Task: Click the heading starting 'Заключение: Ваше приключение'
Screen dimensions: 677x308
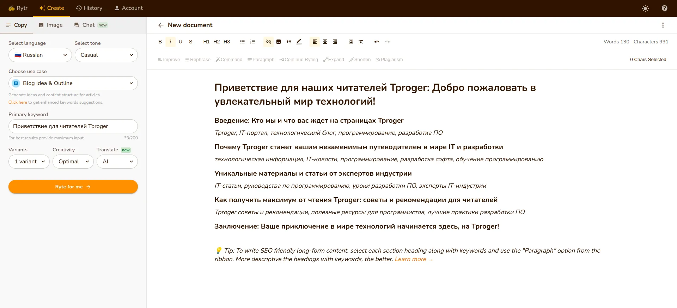Action: click(357, 227)
